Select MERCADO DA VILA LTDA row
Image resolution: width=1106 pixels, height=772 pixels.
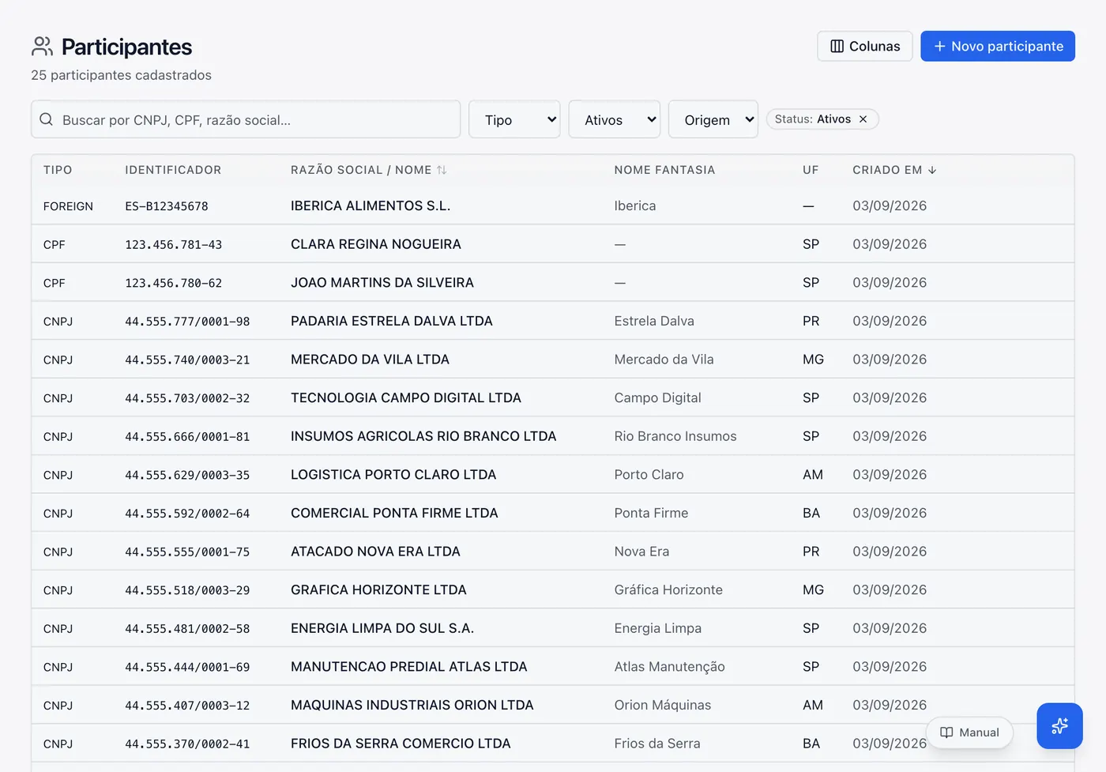click(x=553, y=360)
